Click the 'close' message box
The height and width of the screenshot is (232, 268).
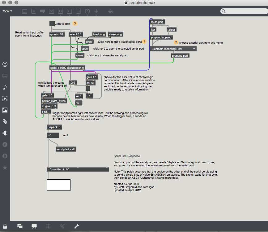80,55
